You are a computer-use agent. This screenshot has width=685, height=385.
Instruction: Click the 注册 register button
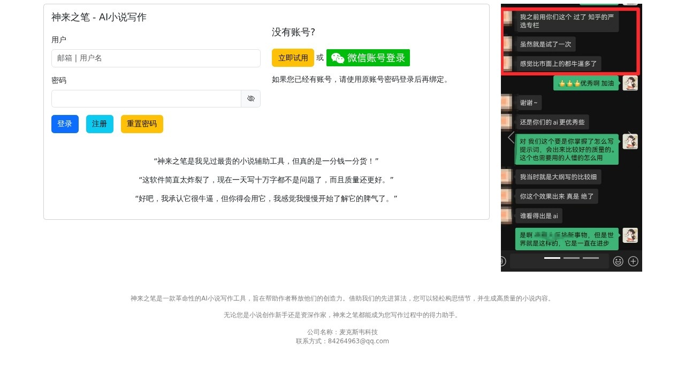click(x=100, y=124)
